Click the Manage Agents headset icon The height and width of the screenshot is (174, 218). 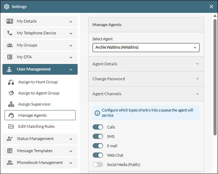click(x=11, y=115)
